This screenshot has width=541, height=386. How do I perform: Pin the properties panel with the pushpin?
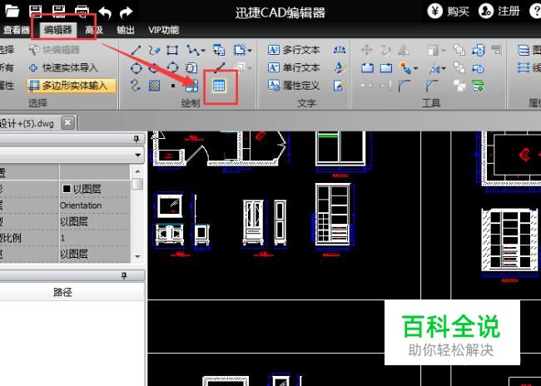click(x=136, y=139)
